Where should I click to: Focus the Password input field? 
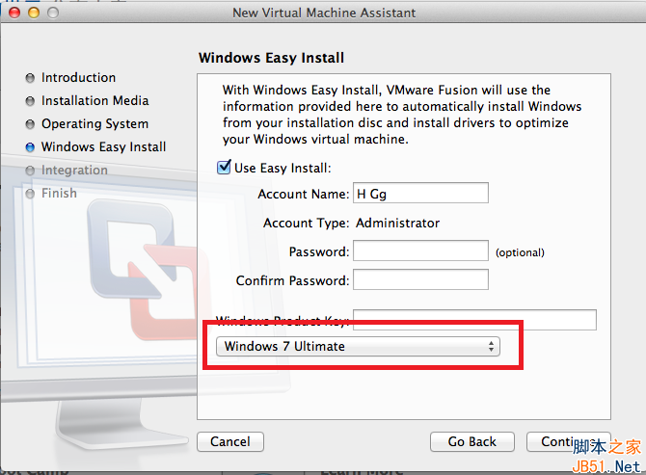tap(420, 251)
